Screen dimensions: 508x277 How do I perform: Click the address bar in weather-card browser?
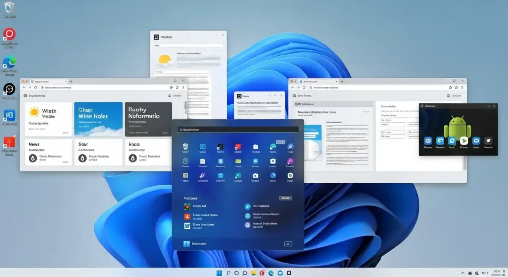[104, 87]
